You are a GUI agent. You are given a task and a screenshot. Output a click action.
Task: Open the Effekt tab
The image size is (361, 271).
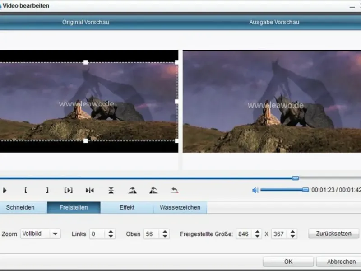coord(127,207)
